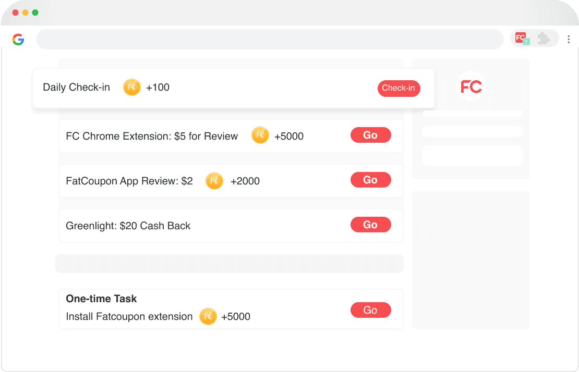This screenshot has height=372, width=579.
Task: Click the Google logo icon
Action: [18, 40]
